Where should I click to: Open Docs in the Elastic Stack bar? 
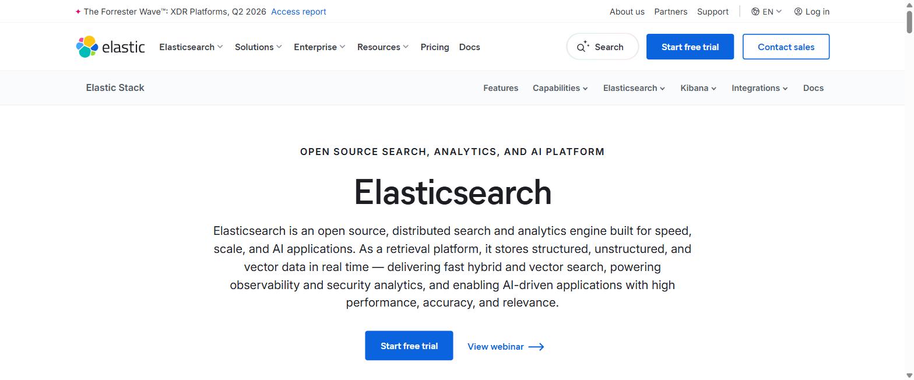[813, 88]
